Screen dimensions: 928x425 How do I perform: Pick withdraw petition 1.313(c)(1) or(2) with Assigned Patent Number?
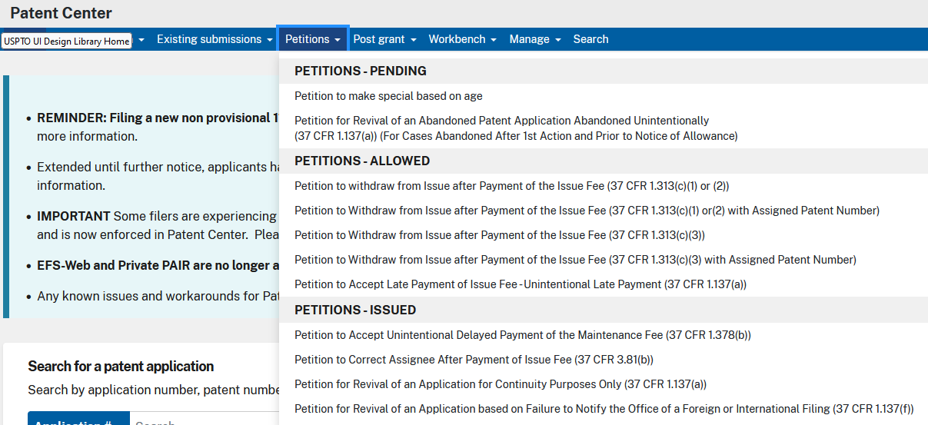coord(587,211)
